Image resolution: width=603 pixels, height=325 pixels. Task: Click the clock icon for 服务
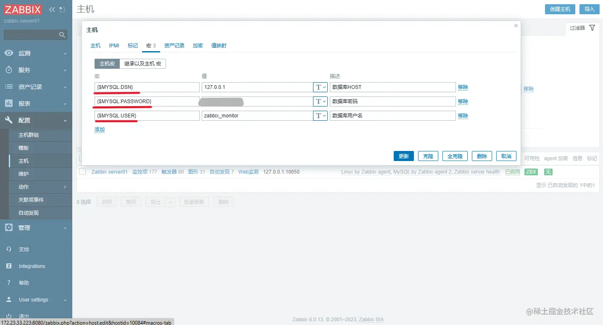point(8,70)
